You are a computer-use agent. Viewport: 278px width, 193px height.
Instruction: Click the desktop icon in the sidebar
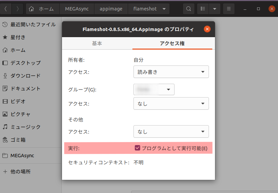point(5,63)
